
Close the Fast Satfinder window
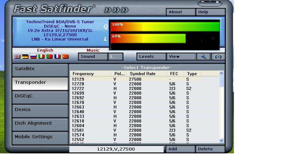pos(217,2)
